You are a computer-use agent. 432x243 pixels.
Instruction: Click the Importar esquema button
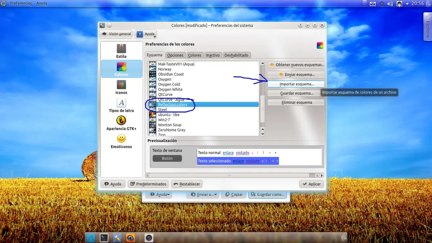(x=295, y=84)
